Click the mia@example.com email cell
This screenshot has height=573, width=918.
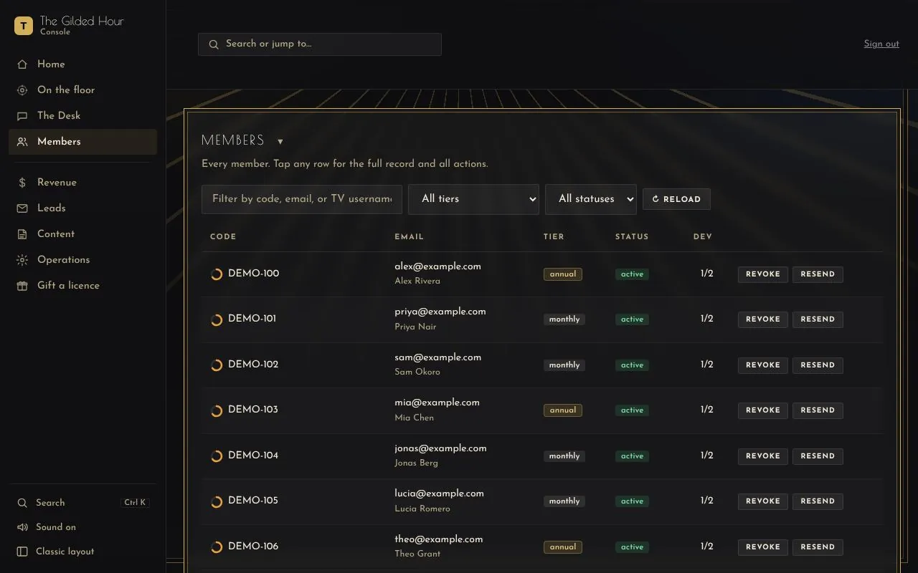pos(437,403)
